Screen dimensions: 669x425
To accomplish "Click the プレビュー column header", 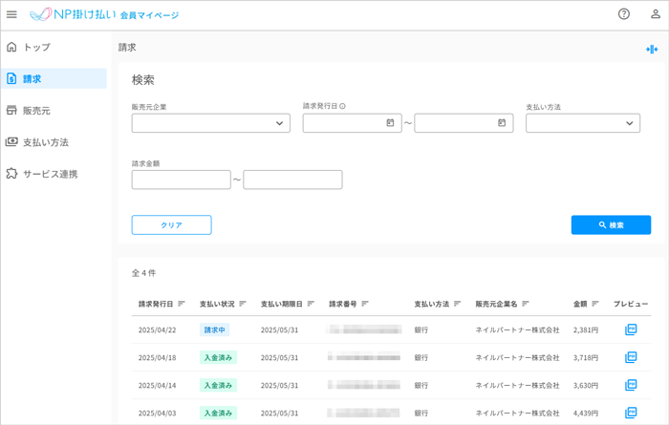I will coord(631,304).
